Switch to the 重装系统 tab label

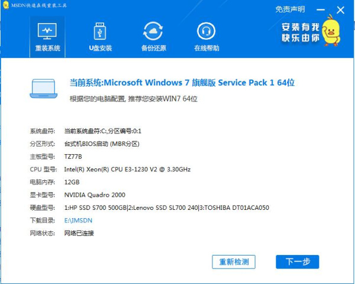[x=47, y=48]
